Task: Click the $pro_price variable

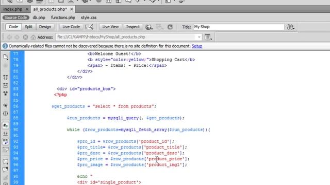Action: click(x=90, y=159)
